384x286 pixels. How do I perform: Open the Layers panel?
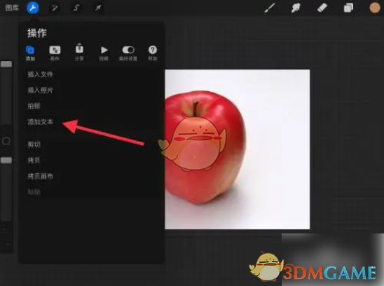[x=348, y=8]
